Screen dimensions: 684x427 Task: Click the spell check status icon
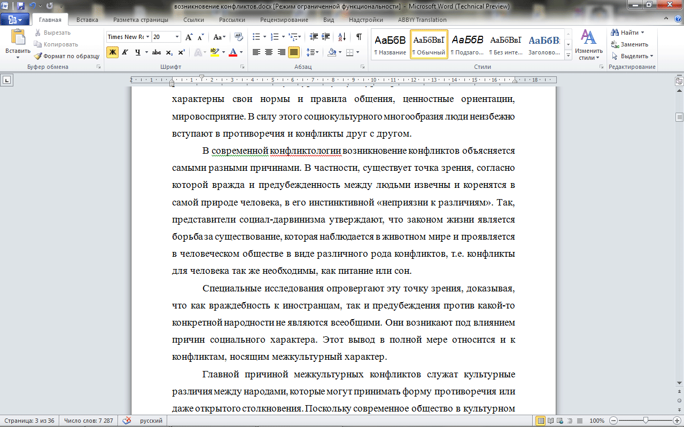point(127,421)
